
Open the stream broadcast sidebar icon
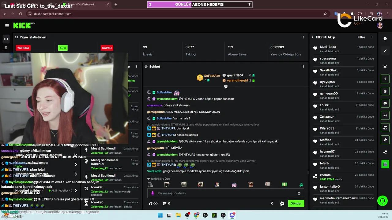(x=6, y=39)
